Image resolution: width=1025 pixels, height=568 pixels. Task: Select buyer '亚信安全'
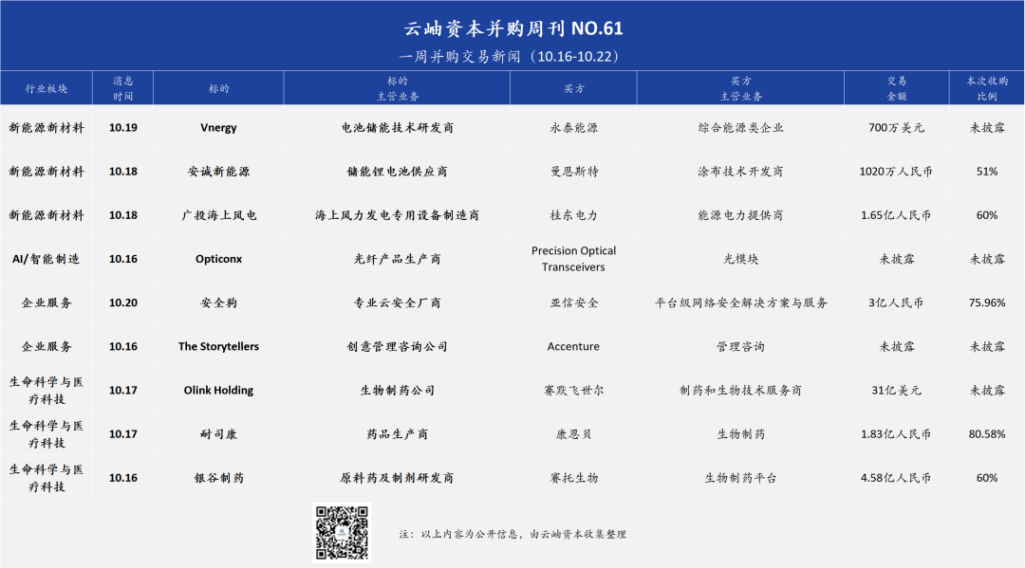point(573,302)
